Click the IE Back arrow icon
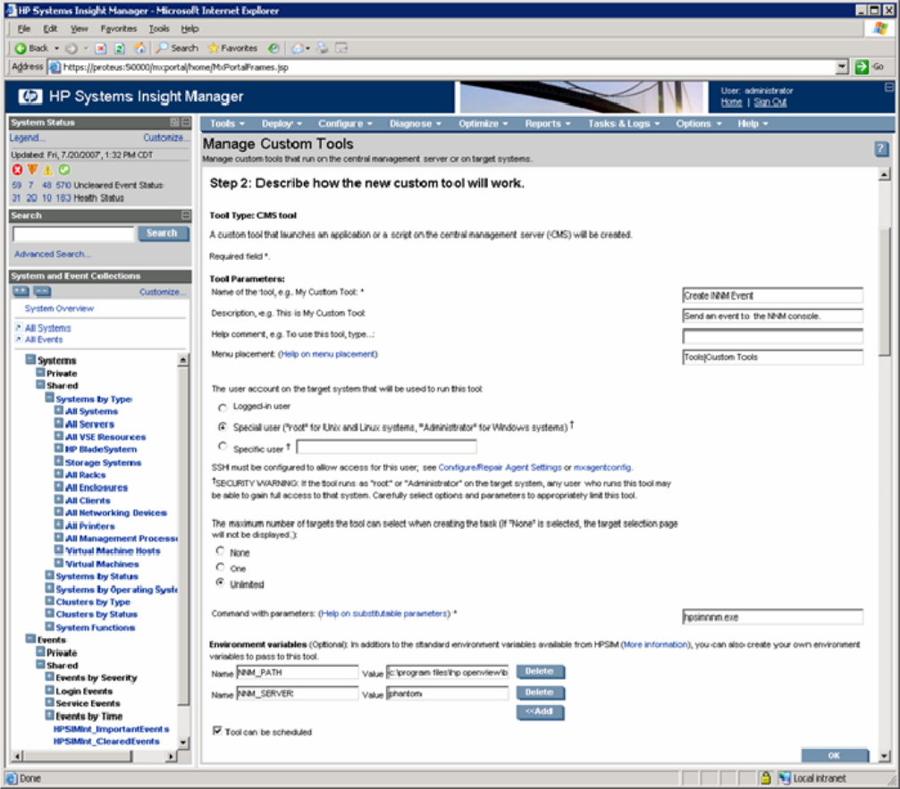Viewport: 900px width, 789px height. tap(21, 48)
